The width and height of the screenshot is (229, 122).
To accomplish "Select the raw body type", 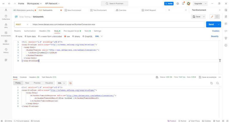I will click(x=67, y=36).
